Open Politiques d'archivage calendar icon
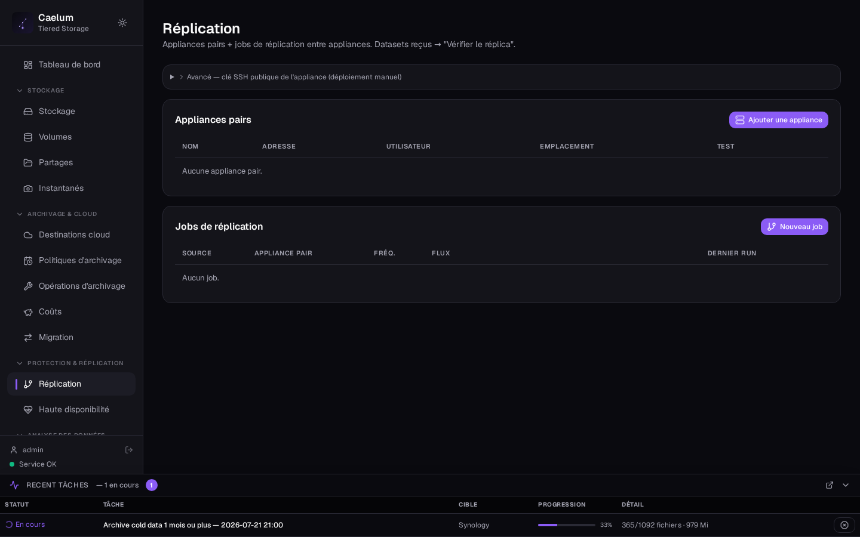 (x=28, y=261)
